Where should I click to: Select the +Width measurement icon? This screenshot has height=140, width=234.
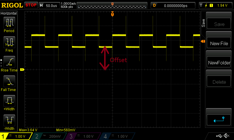(9, 101)
